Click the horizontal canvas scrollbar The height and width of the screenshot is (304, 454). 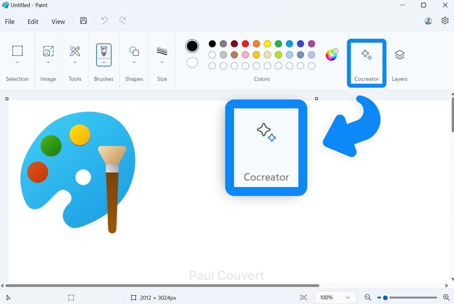pos(162,285)
